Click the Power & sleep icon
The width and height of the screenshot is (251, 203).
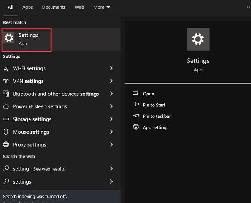6,107
